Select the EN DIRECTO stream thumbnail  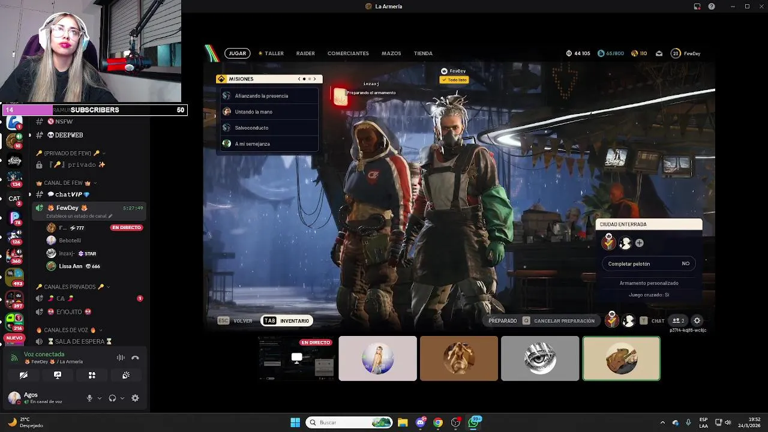coord(296,359)
